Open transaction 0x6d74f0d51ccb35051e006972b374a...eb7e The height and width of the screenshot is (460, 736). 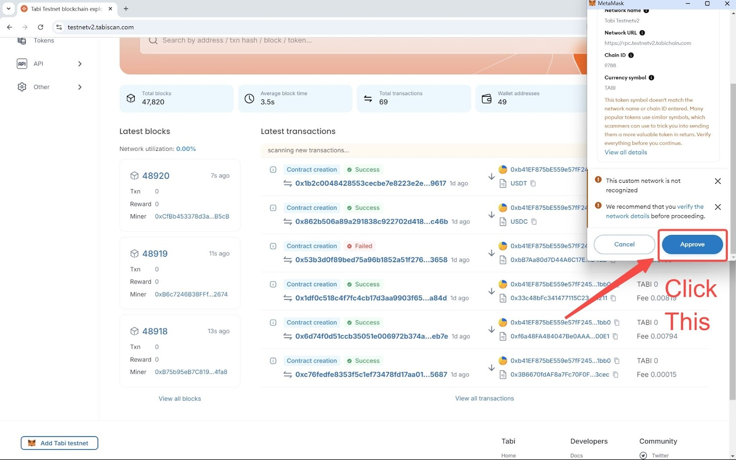click(372, 336)
